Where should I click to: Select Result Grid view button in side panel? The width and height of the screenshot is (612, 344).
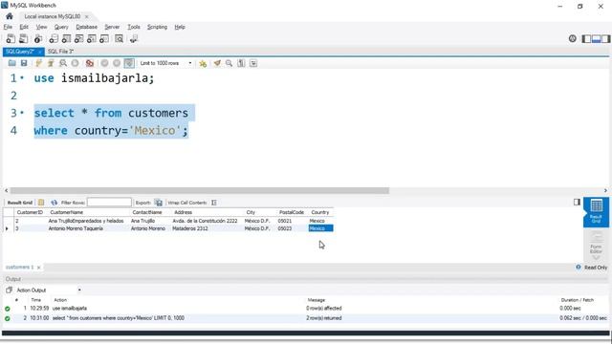pyautogui.click(x=596, y=211)
